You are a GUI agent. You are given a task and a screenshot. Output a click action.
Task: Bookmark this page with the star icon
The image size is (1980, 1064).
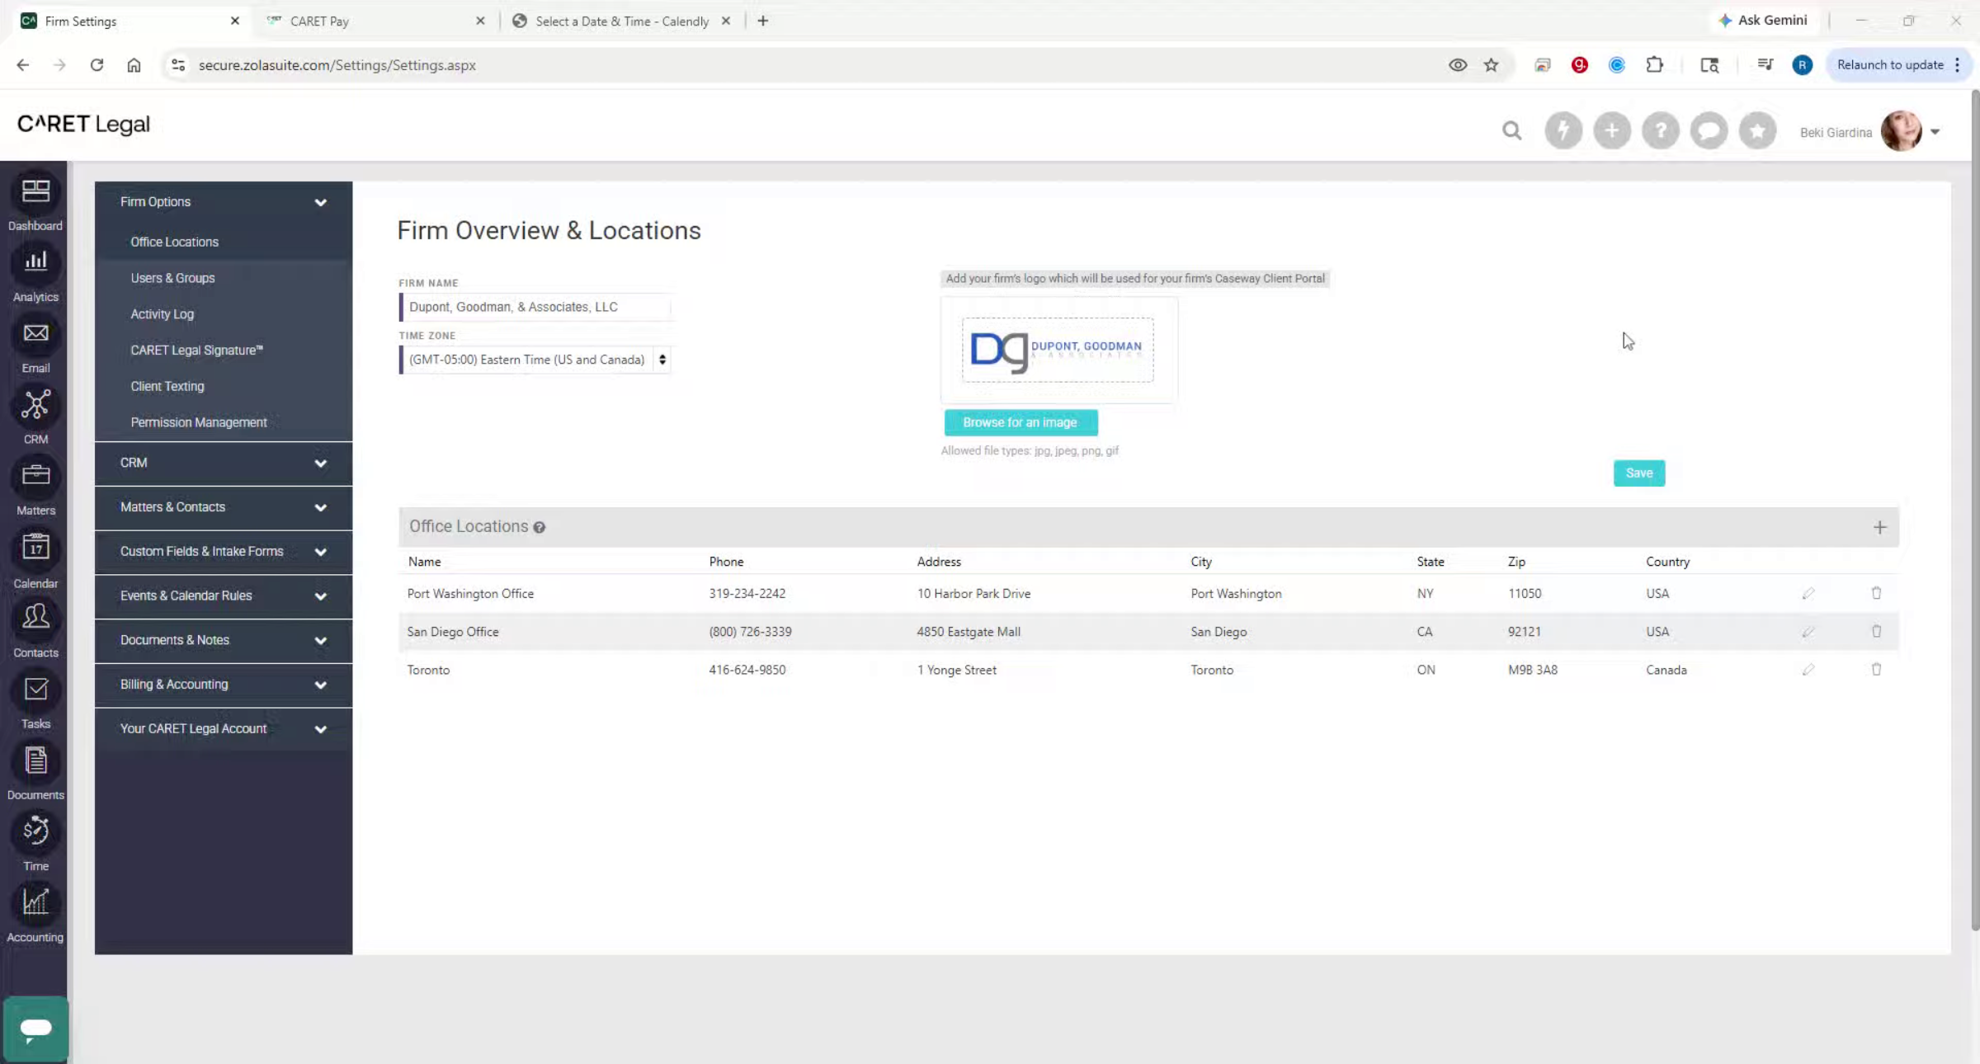point(1491,65)
